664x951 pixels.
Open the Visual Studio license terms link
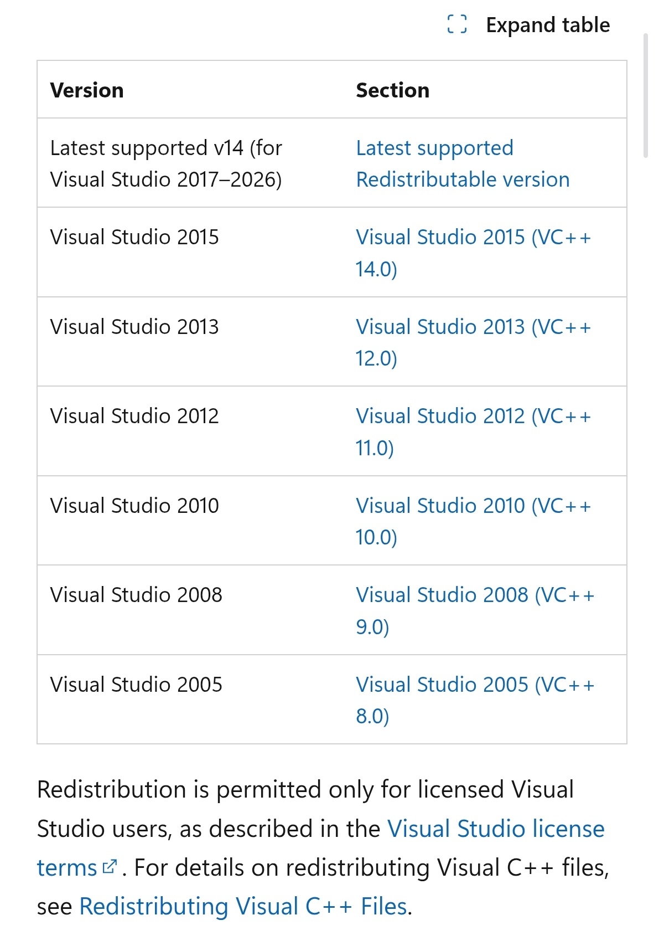[x=495, y=829]
